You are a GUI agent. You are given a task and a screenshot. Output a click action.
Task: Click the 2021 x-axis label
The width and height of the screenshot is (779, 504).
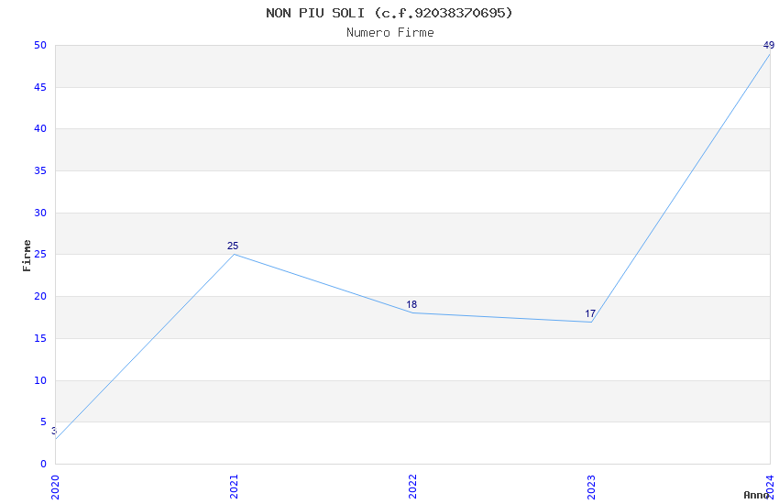click(x=234, y=484)
